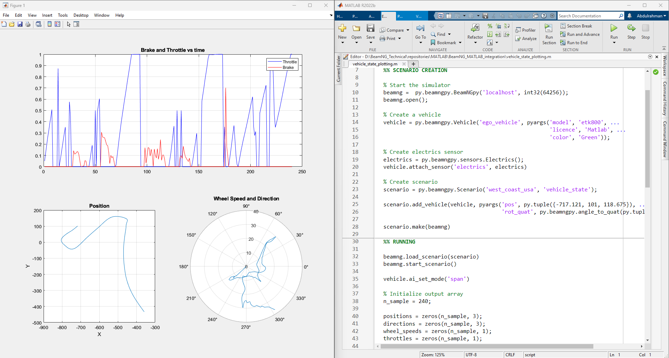The height and width of the screenshot is (358, 669).
Task: Open the Workspace side panel tab
Action: point(665,66)
